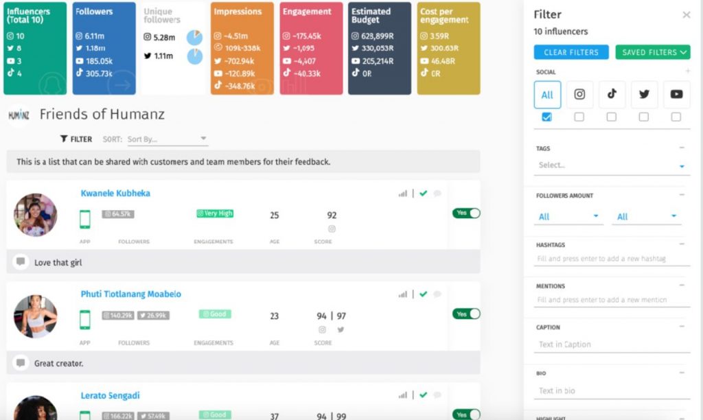Click the CLEAR FILTERS button
Viewport: 703px width, 420px height.
[571, 52]
